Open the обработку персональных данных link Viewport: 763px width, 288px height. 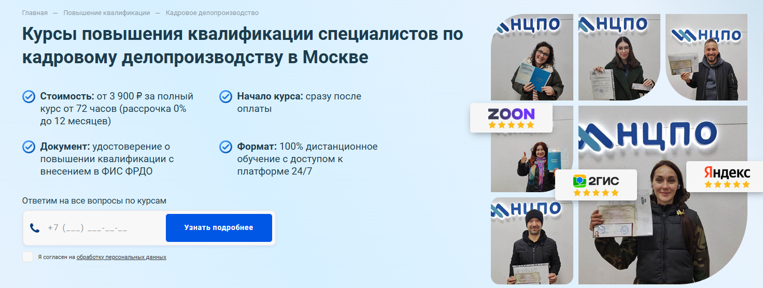click(x=121, y=257)
